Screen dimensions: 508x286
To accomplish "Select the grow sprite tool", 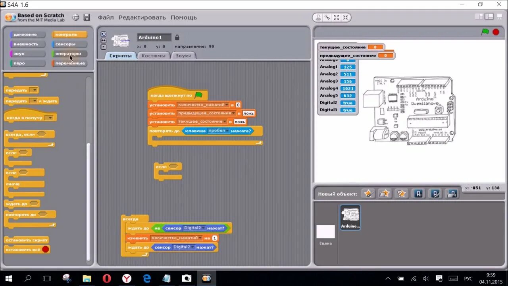I will click(x=337, y=17).
